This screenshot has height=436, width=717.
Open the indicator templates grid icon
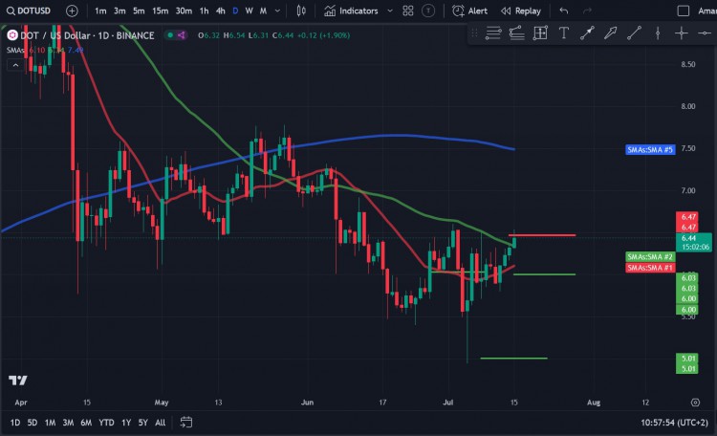pyautogui.click(x=408, y=11)
